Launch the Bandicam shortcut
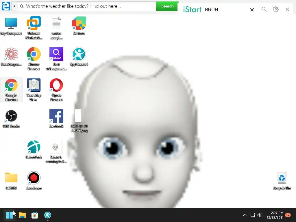 [34, 180]
